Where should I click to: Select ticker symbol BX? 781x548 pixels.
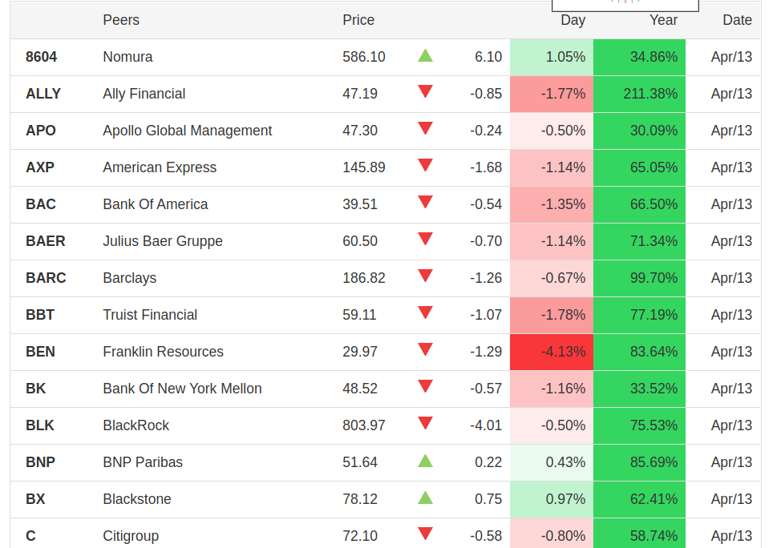tap(35, 498)
